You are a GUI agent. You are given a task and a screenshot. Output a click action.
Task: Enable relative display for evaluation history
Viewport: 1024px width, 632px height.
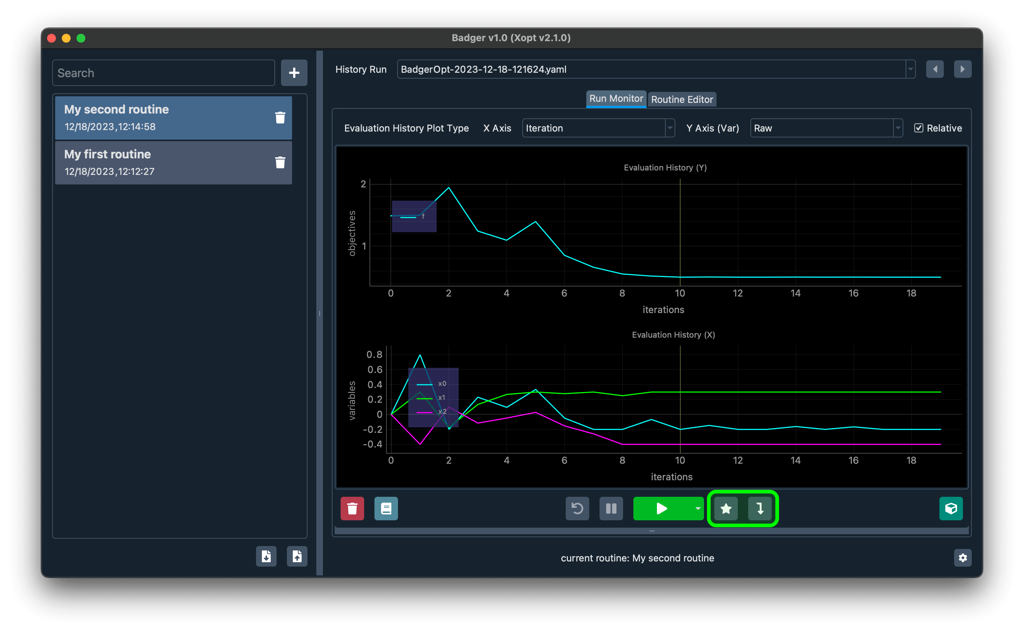pyautogui.click(x=920, y=128)
